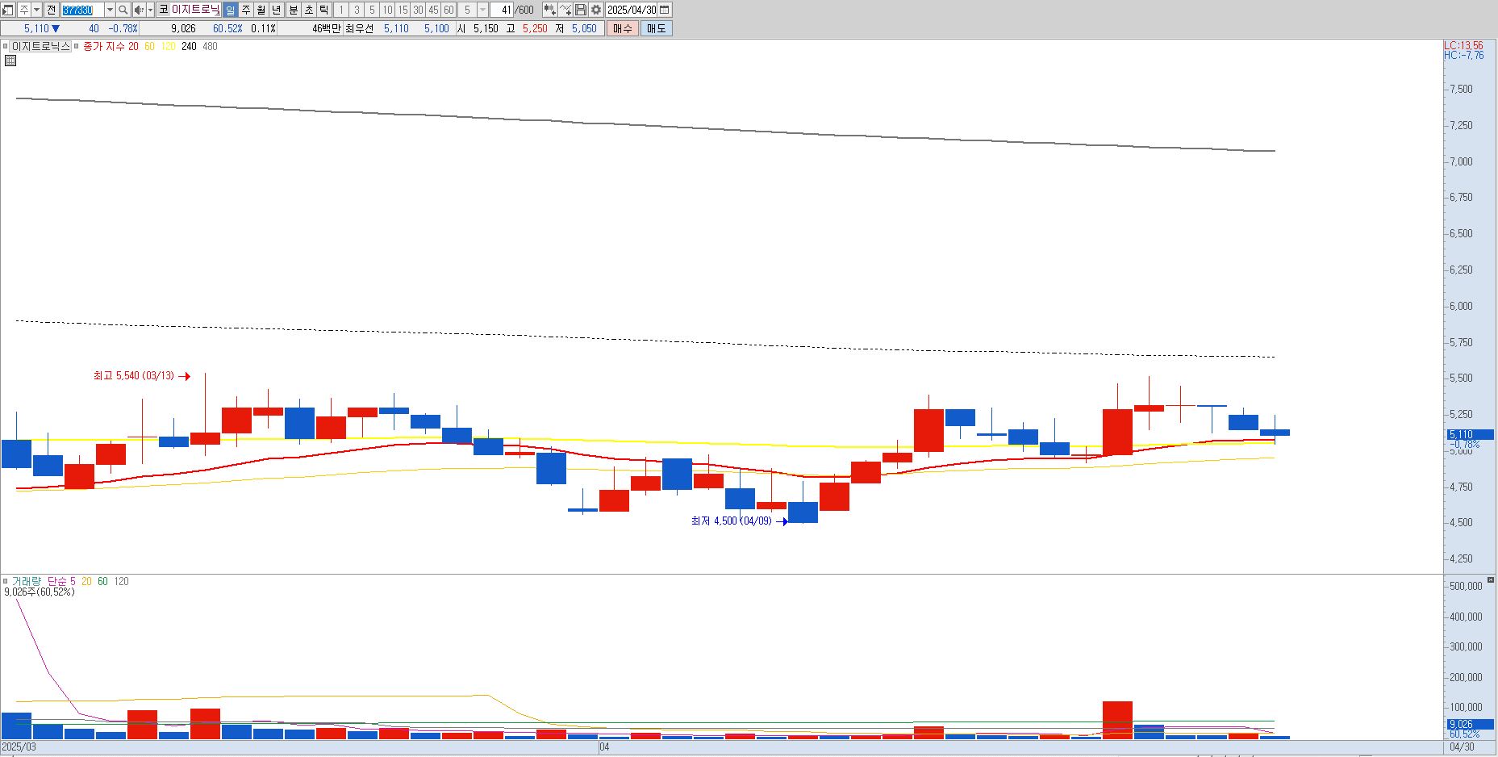Expand the dropdown next to 주 selector
Image resolution: width=1498 pixels, height=757 pixels.
[37, 10]
